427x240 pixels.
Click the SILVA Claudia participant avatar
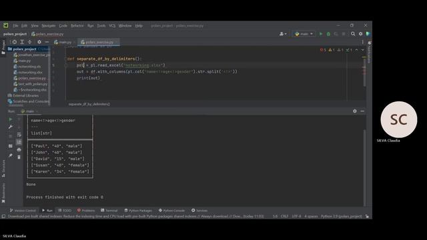[x=399, y=119]
